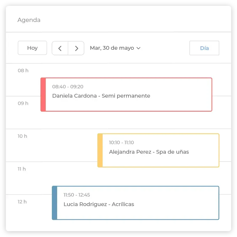Open Lucia Rodriguez Acrílicas appointment
Viewport: 237px width, 237px height.
point(135,203)
